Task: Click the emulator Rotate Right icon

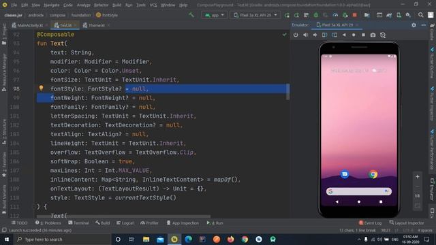Action: (x=334, y=35)
